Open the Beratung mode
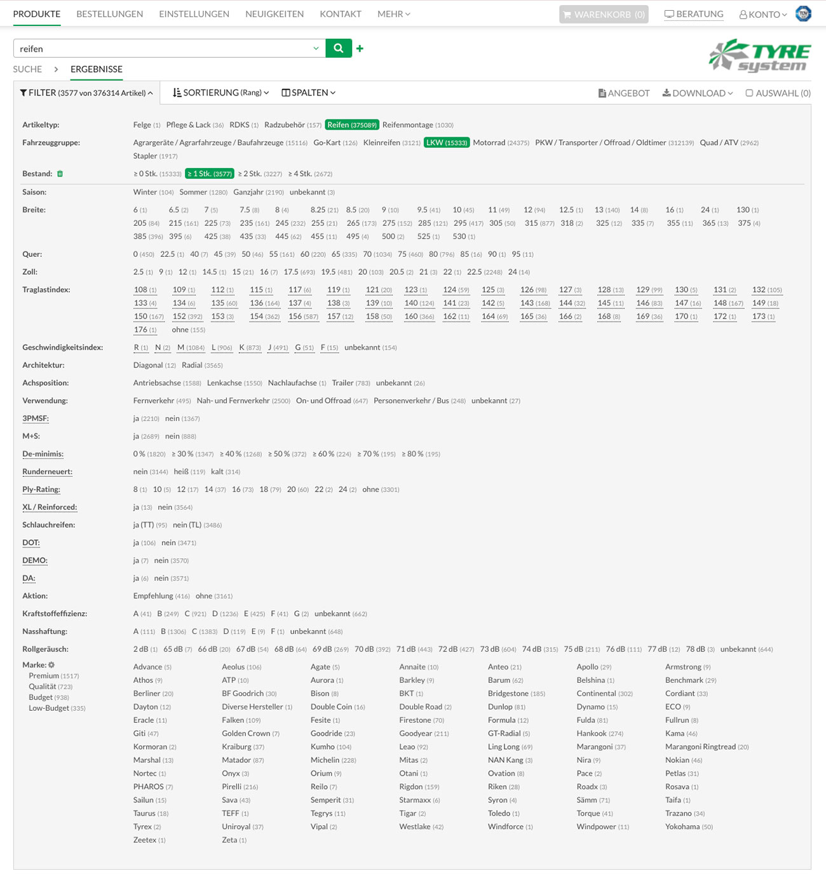The height and width of the screenshot is (878, 826). click(x=694, y=14)
